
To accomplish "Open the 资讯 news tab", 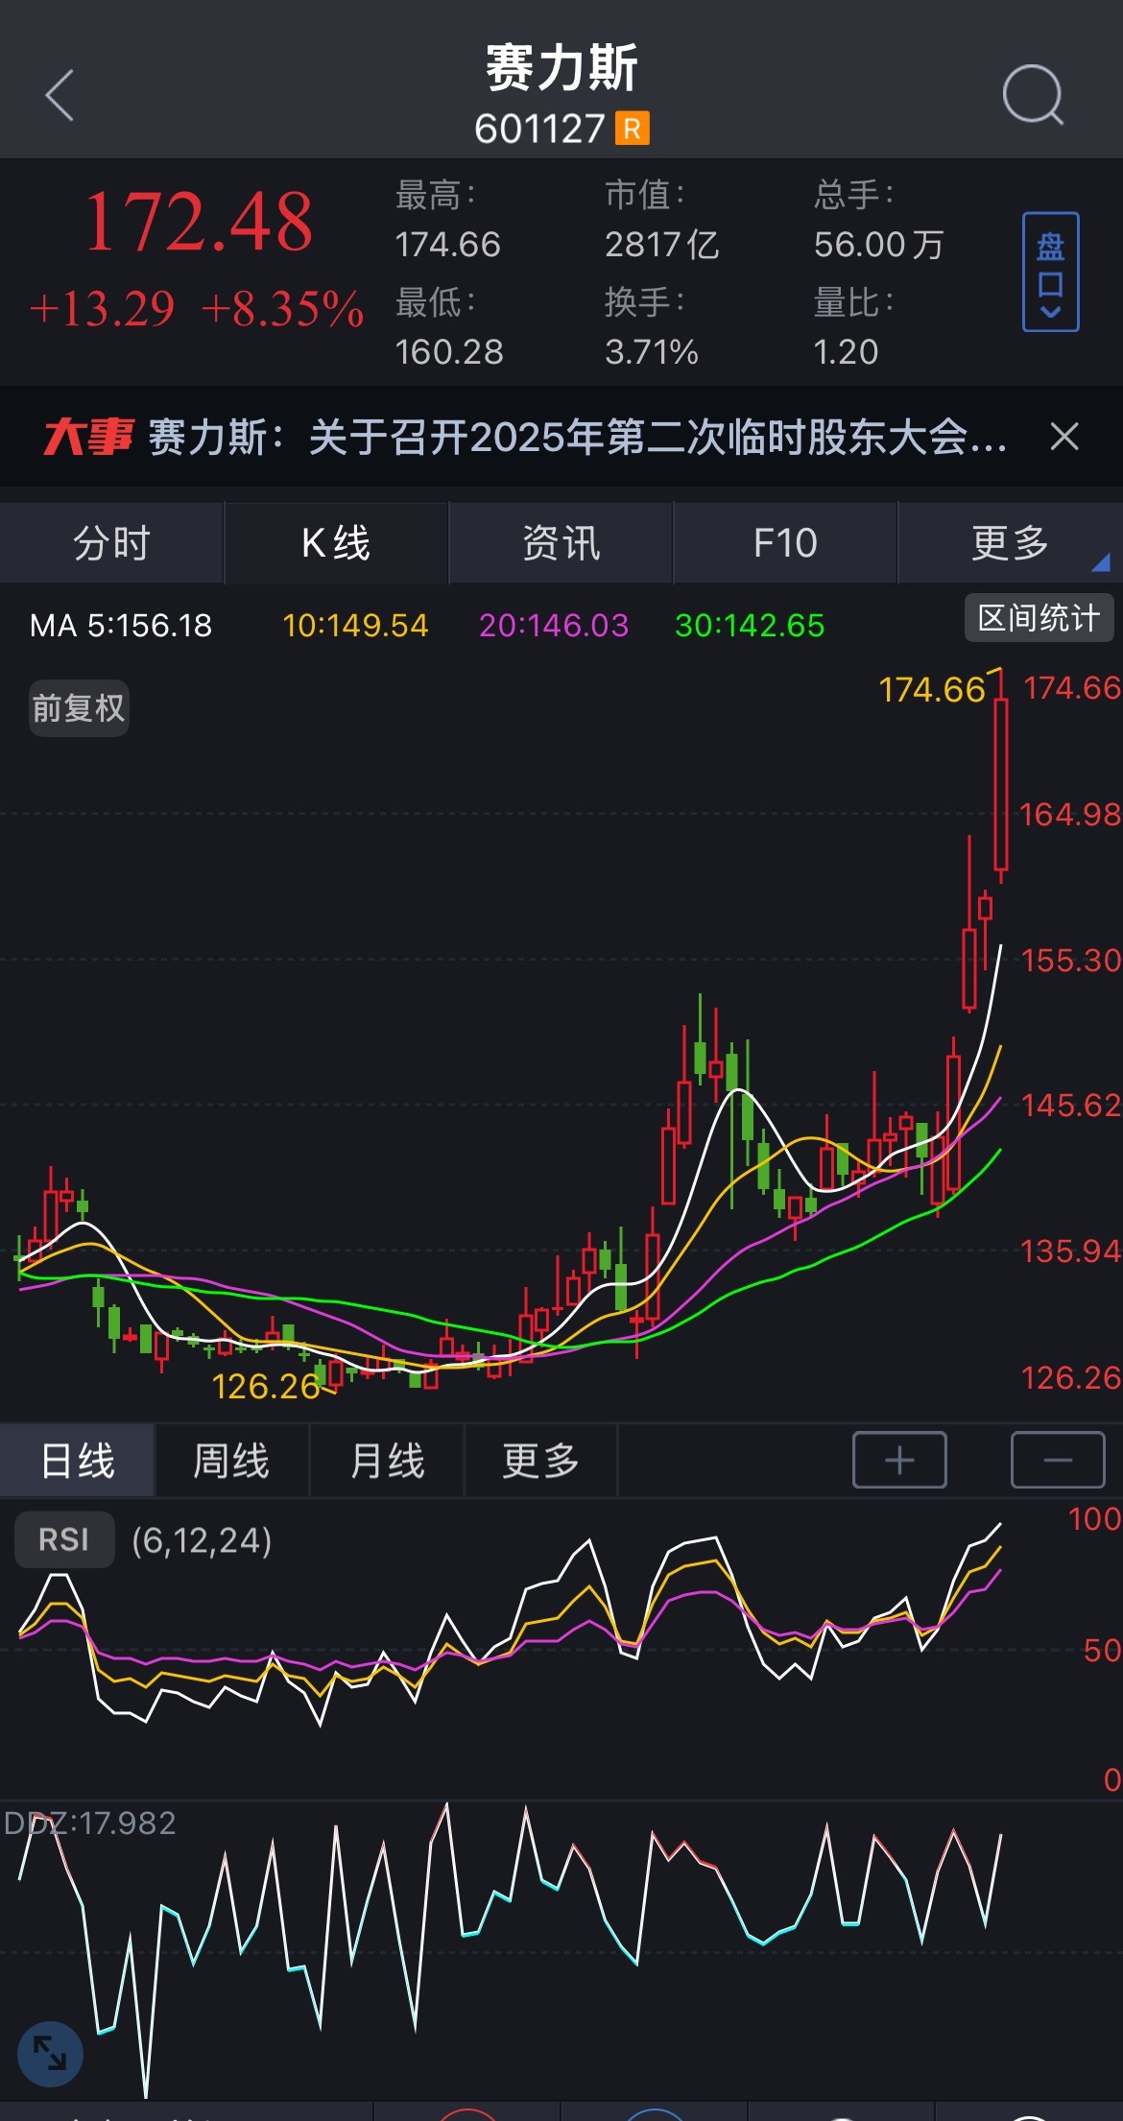I will [x=561, y=543].
